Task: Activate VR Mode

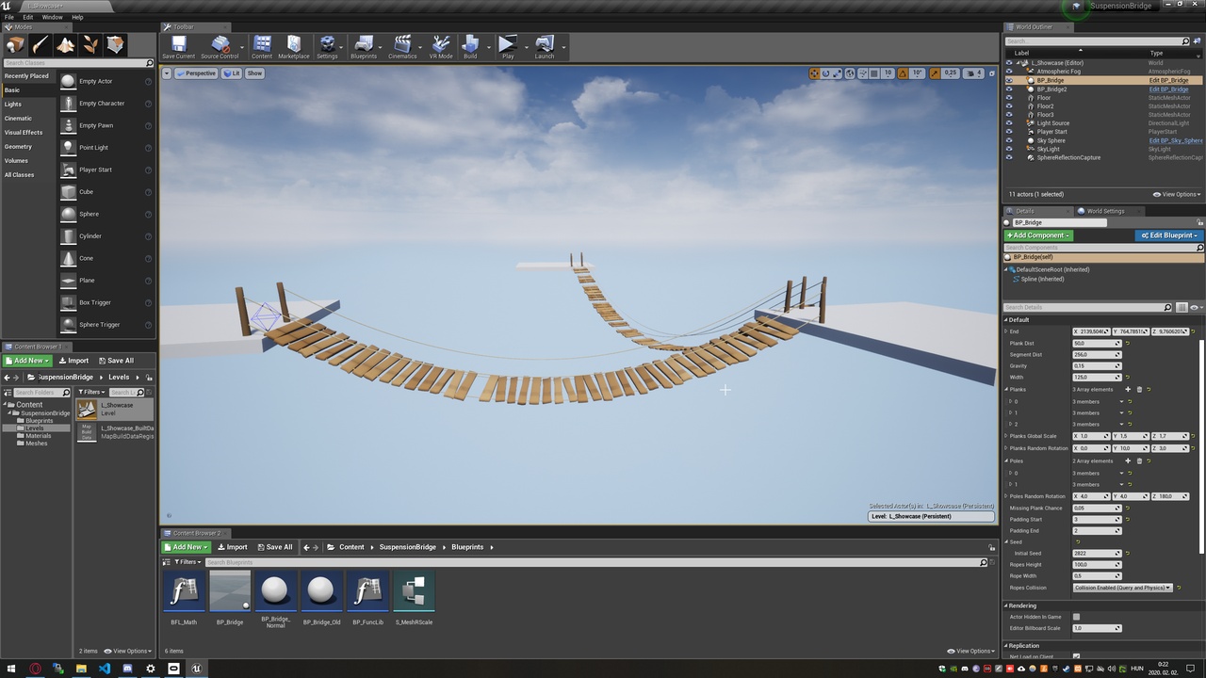Action: 439,45
